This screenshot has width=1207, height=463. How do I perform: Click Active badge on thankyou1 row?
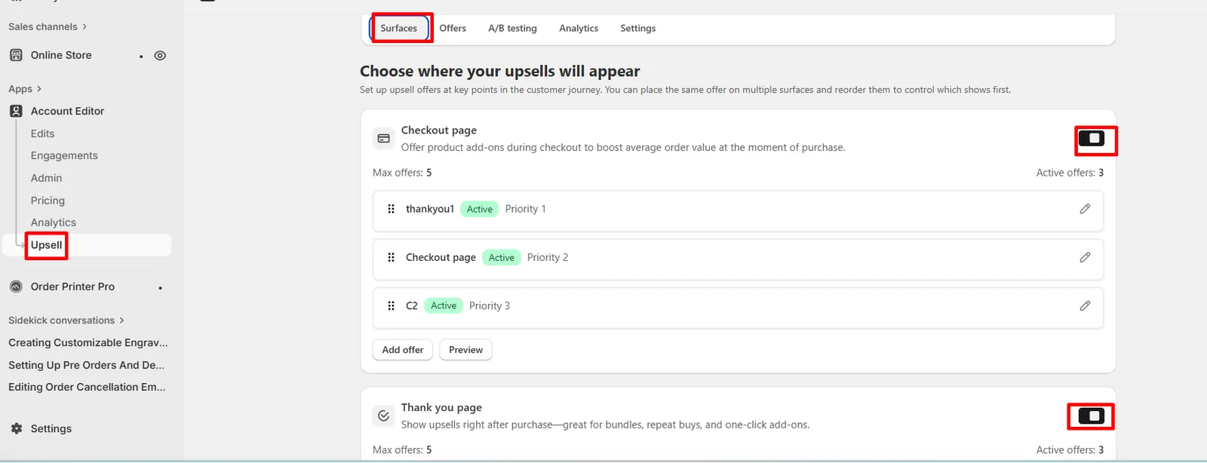coord(480,209)
